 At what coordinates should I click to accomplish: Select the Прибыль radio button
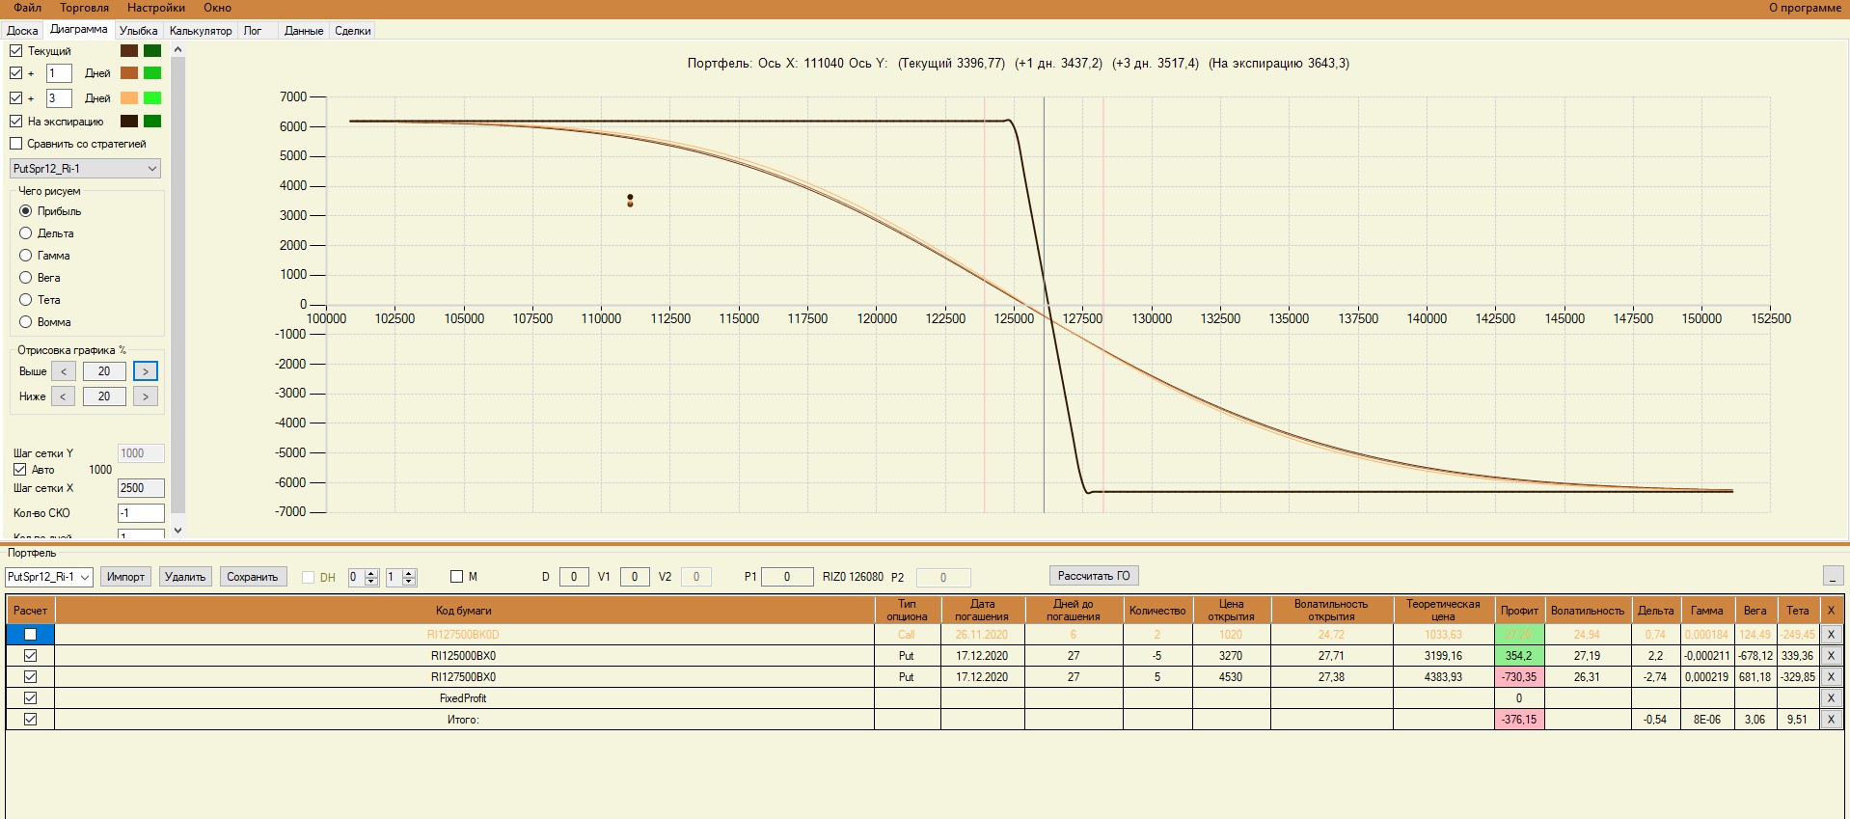[x=26, y=211]
